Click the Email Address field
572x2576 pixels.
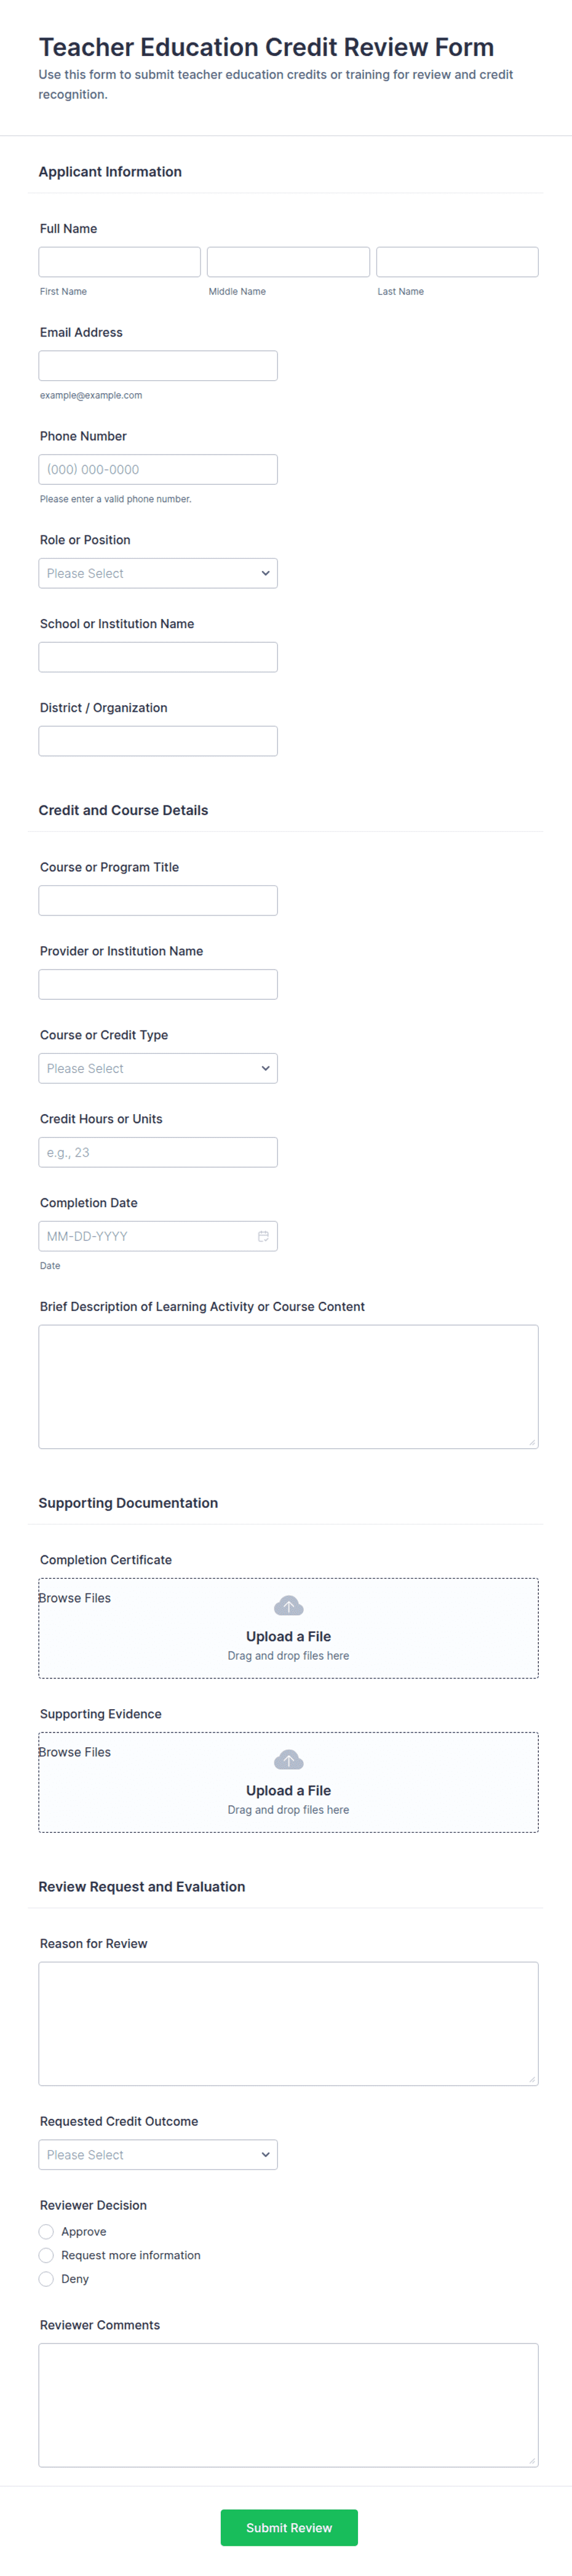[158, 365]
